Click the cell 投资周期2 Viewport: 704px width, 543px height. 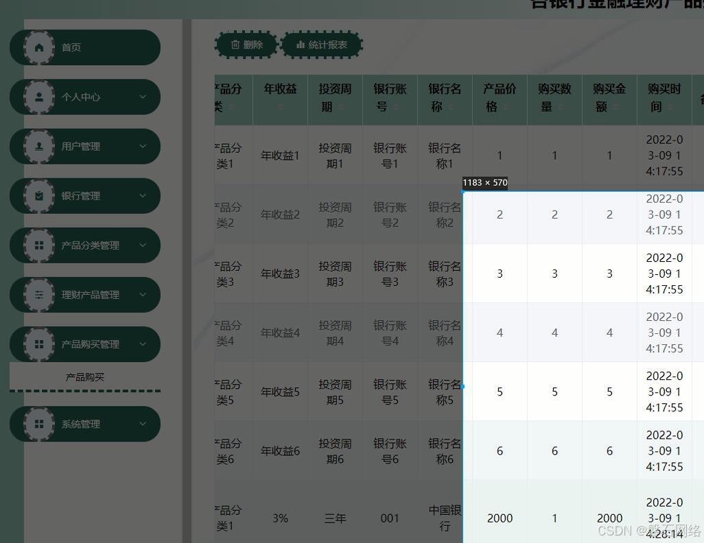pos(335,215)
